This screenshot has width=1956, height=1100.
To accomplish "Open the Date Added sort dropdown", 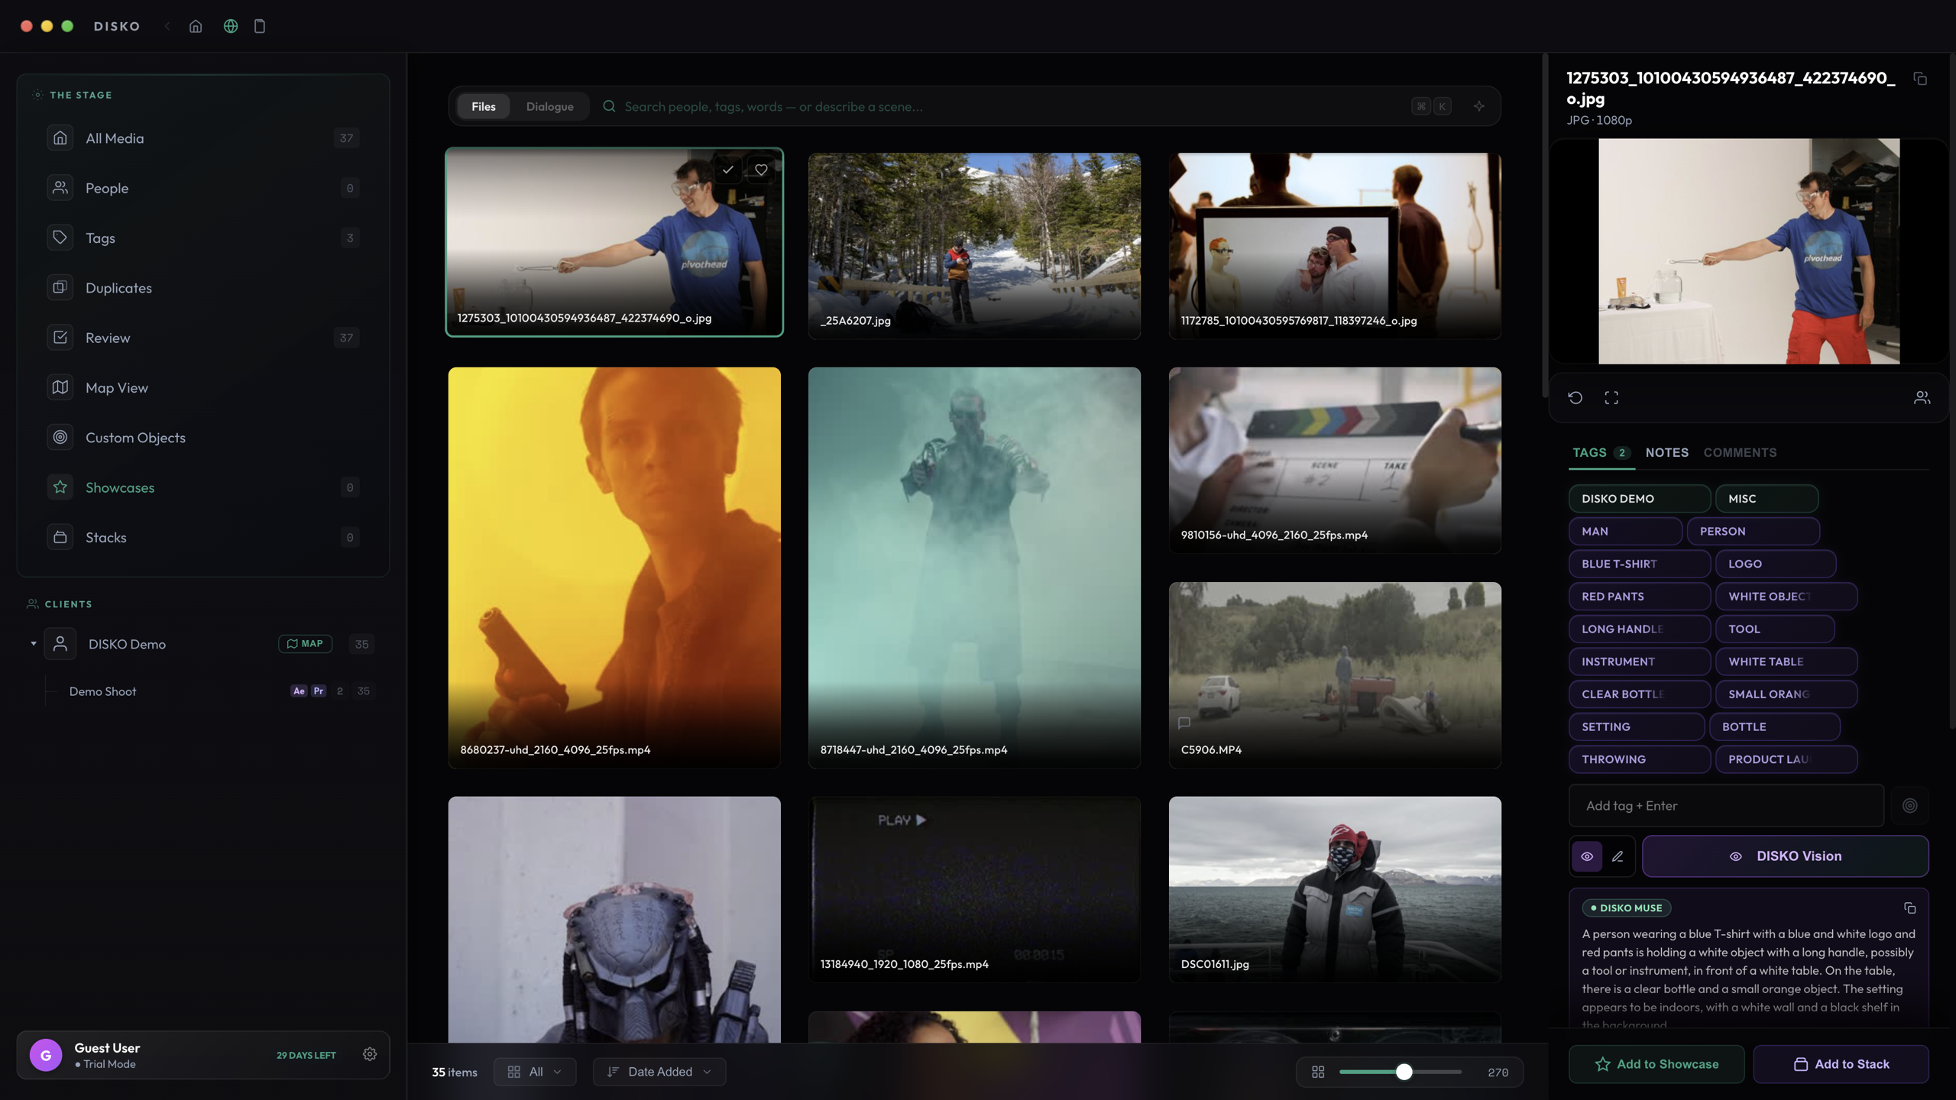I will (x=659, y=1072).
